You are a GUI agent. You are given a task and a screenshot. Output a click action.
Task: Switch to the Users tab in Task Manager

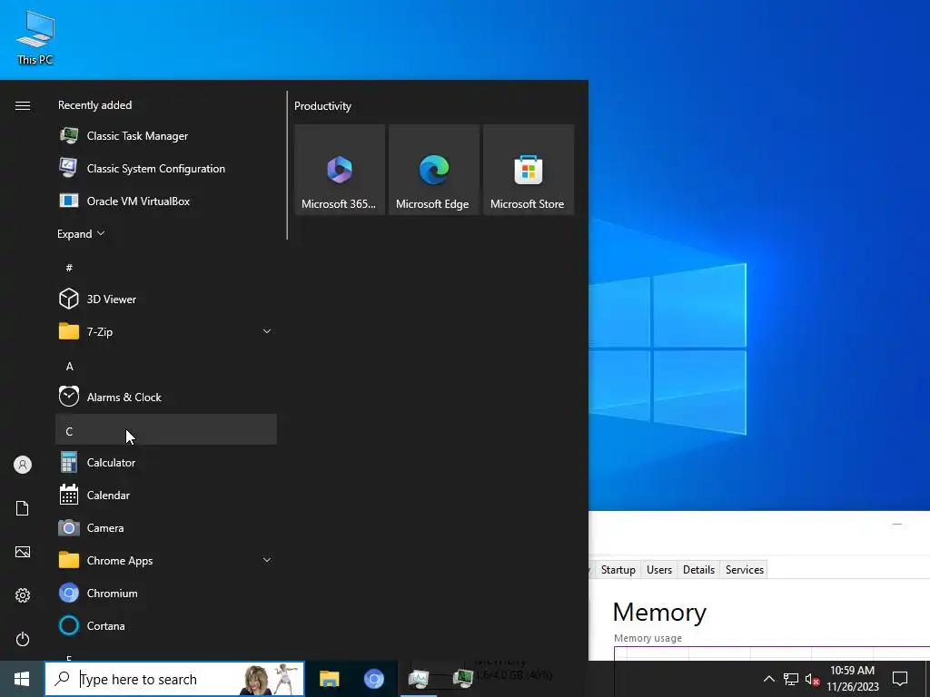pos(659,570)
